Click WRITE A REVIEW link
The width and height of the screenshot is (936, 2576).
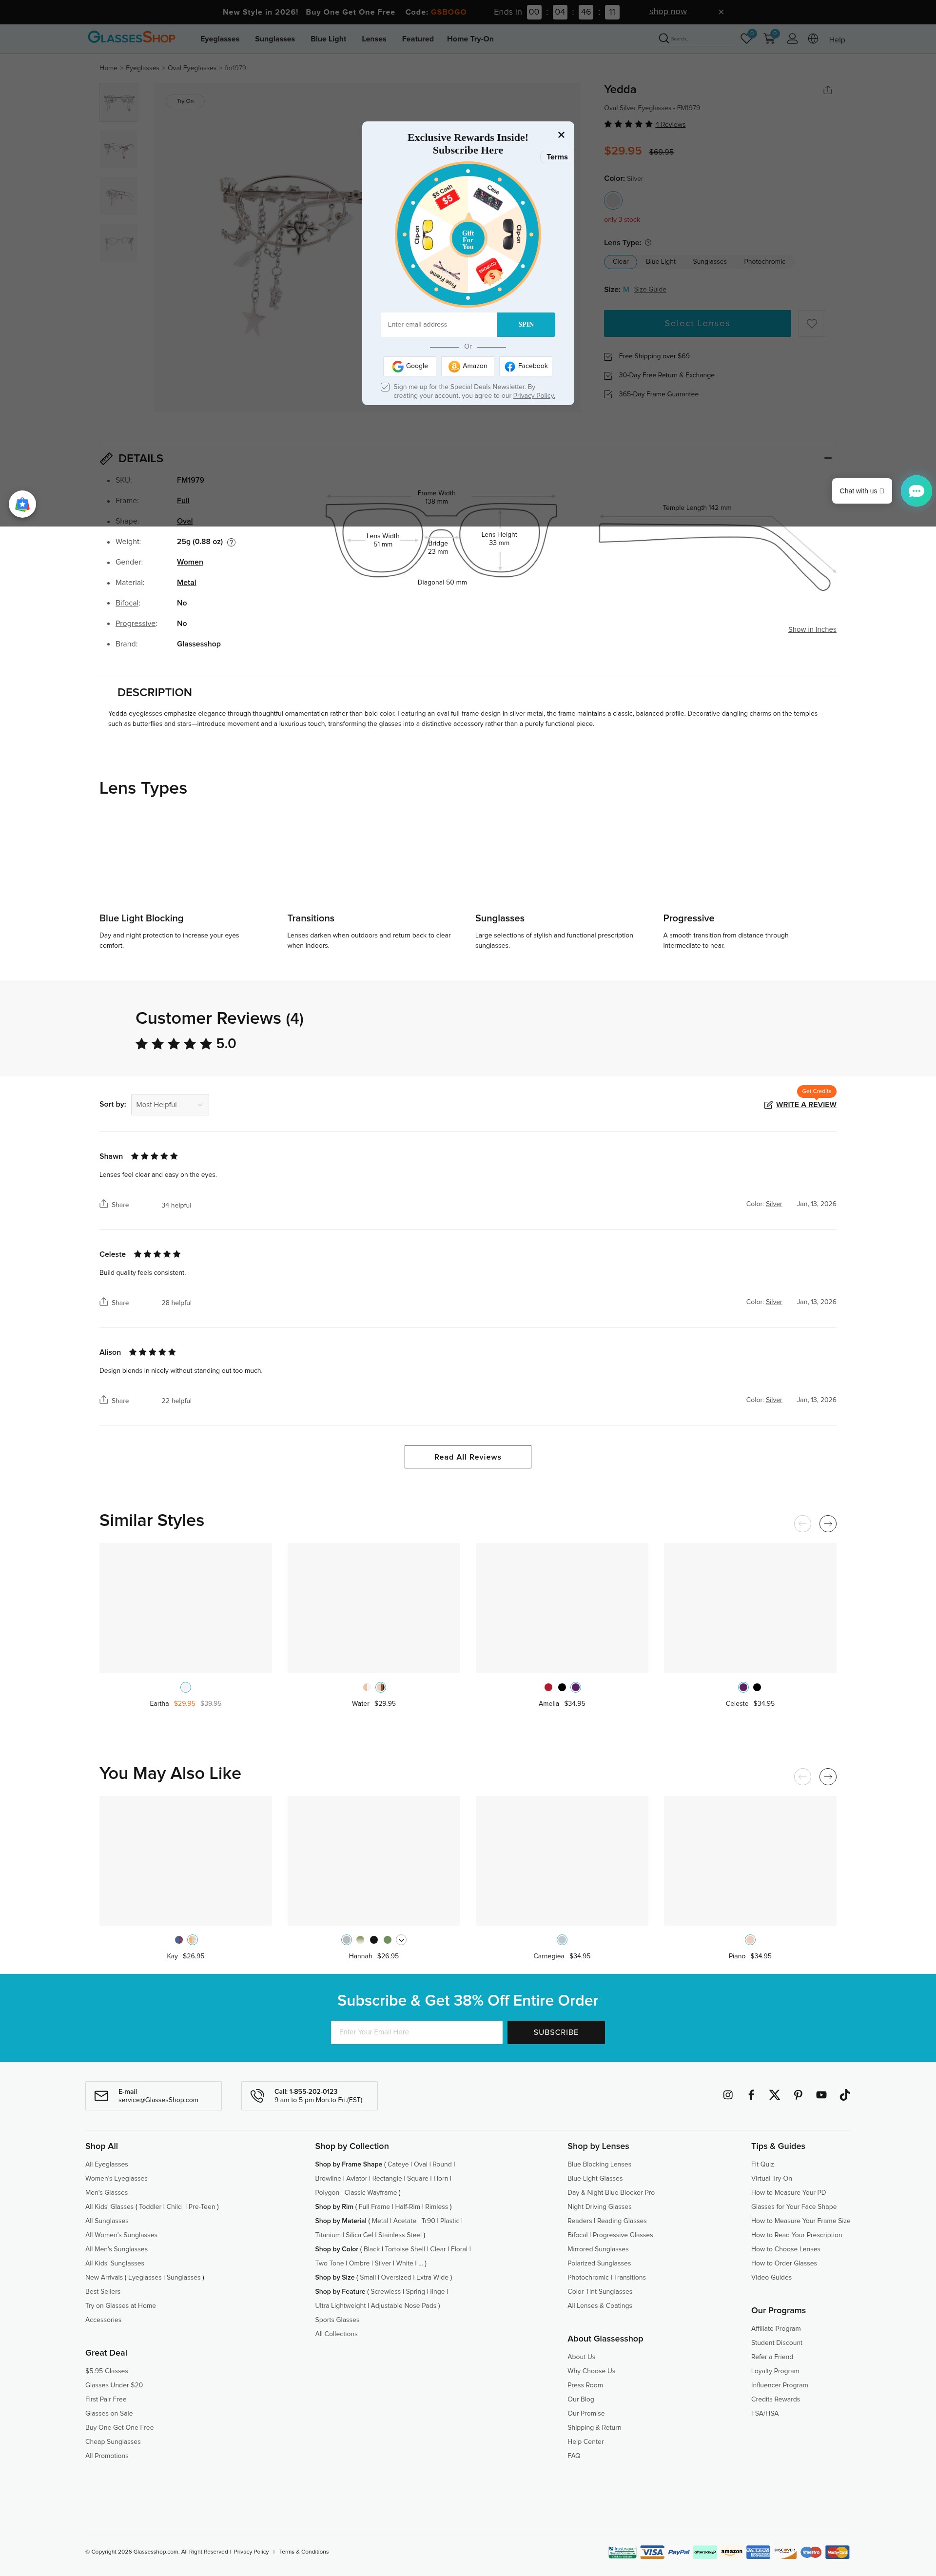[x=806, y=1104]
